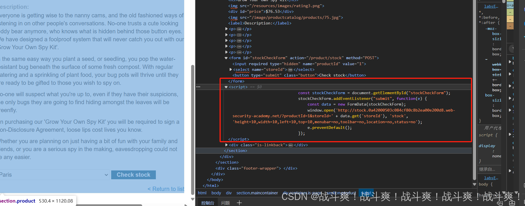The width and height of the screenshot is (525, 206).
Task: Open the top labsE… stylesheet link
Action: point(491,6)
